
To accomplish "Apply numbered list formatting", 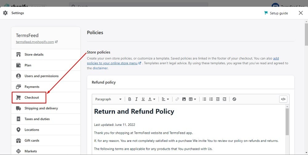I will [x=211, y=99].
